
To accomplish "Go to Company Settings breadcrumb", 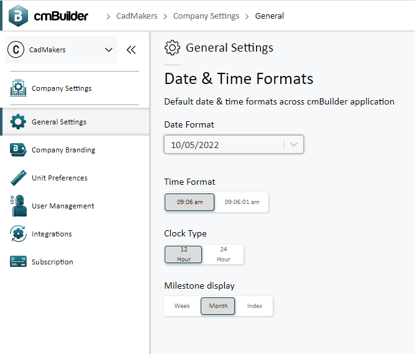I will [206, 16].
